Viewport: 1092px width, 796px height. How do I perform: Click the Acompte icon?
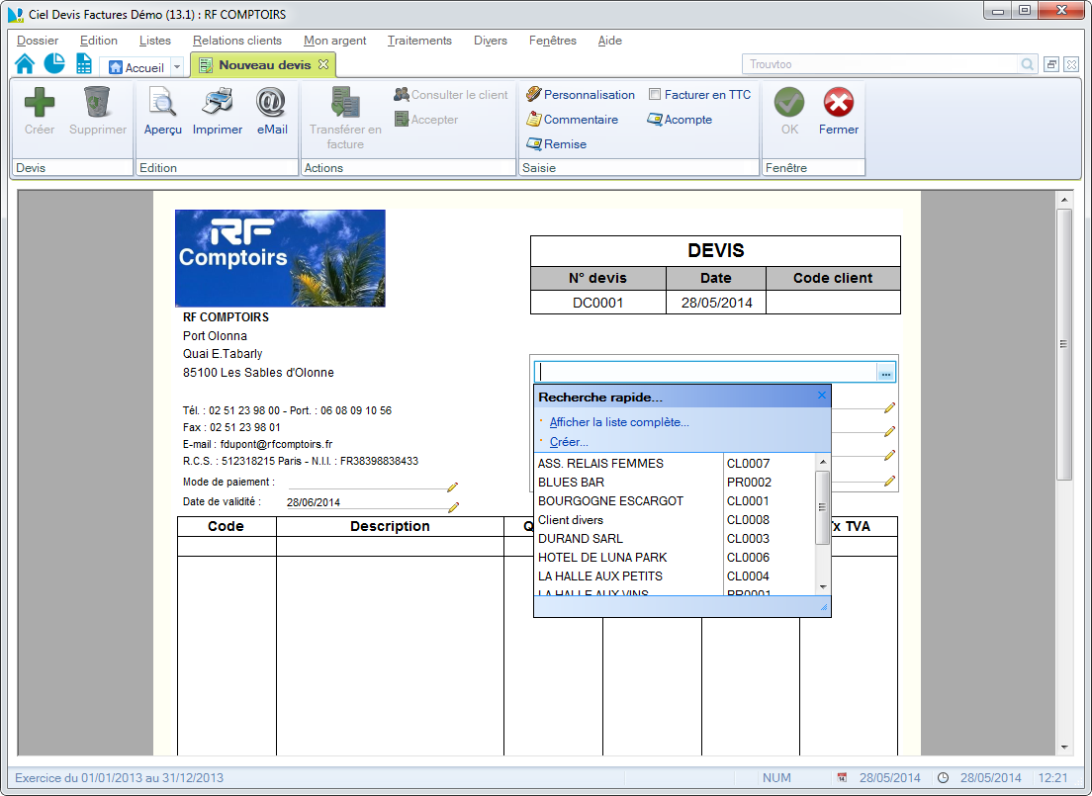tap(680, 118)
